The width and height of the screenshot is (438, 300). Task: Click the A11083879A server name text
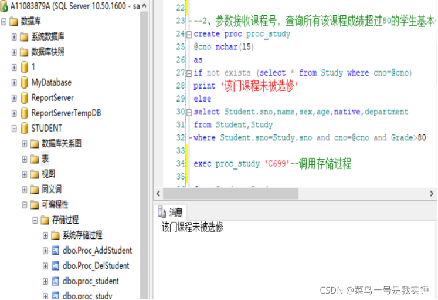pos(30,6)
